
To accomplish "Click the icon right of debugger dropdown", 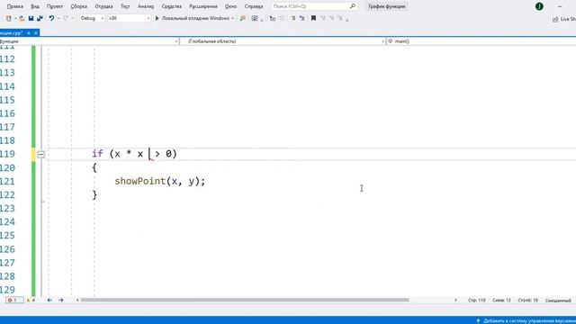I will pyautogui.click(x=242, y=18).
